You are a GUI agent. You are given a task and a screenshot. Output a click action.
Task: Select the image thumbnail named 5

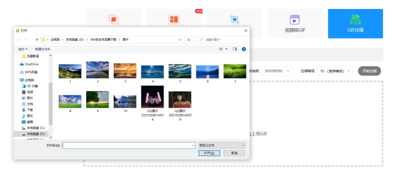180,71
